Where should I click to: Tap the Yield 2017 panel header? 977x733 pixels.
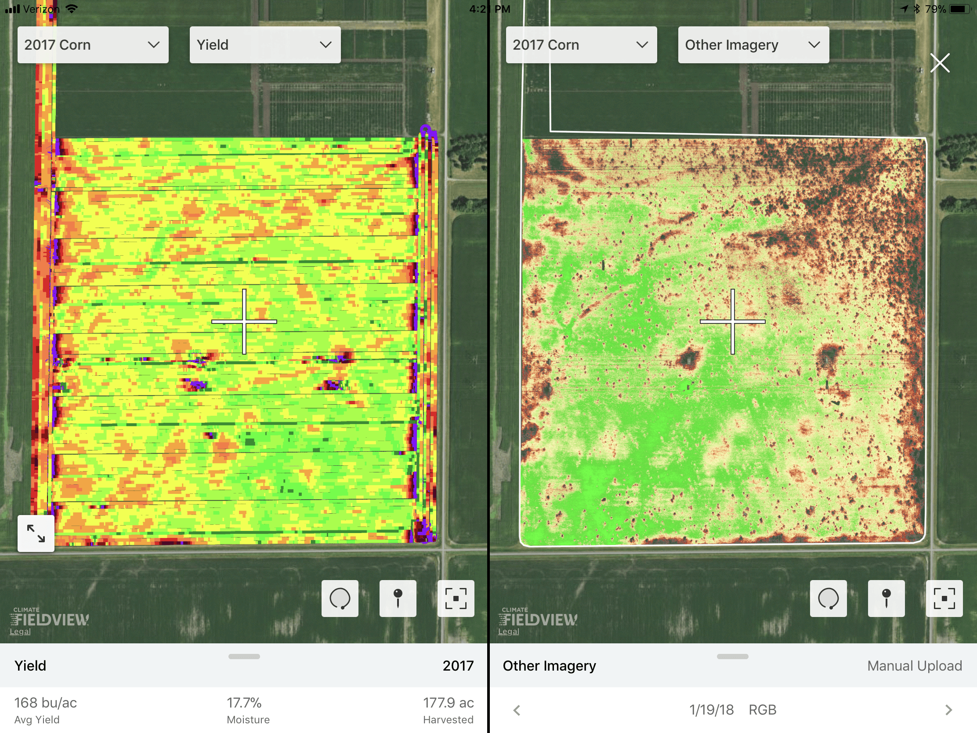pyautogui.click(x=243, y=666)
